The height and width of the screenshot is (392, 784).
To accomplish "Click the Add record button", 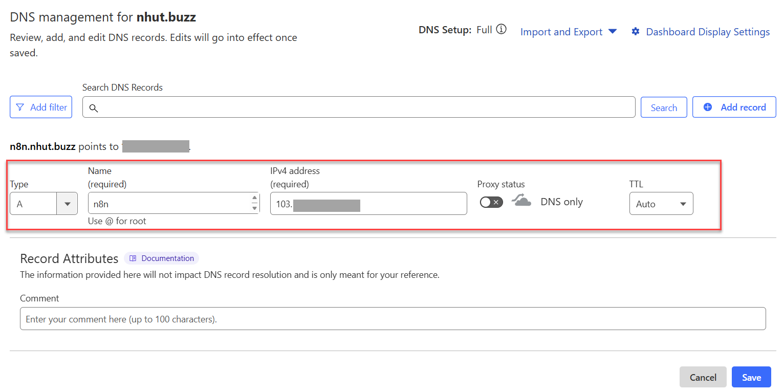I will pyautogui.click(x=734, y=107).
